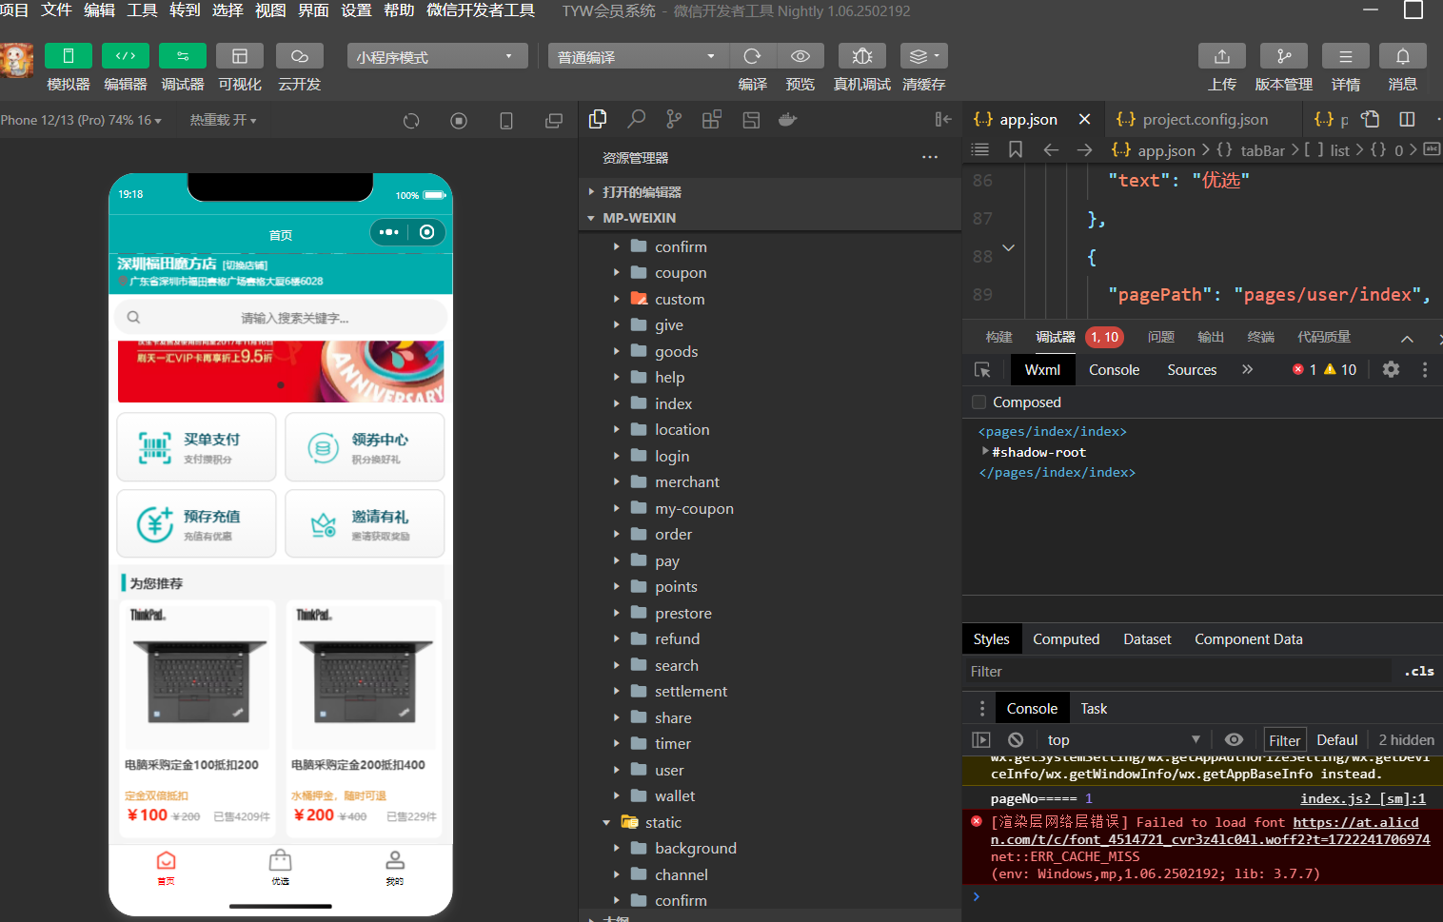1443x922 pixels.
Task: Open the mini program mode dropdown
Action: pos(437,56)
